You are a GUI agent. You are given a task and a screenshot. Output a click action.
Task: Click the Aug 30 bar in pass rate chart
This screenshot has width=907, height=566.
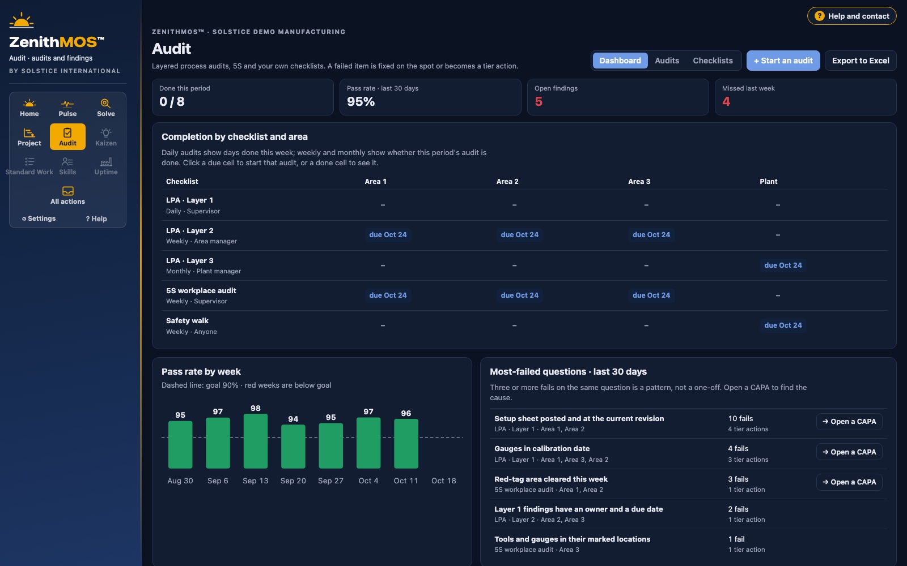pos(180,445)
